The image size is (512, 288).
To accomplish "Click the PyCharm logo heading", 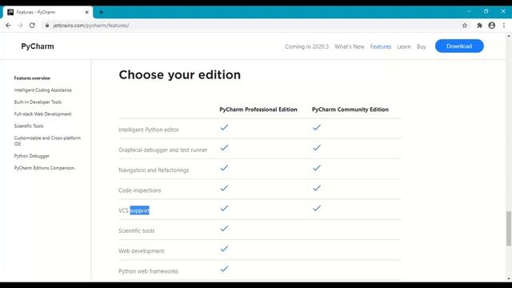I will [x=38, y=46].
